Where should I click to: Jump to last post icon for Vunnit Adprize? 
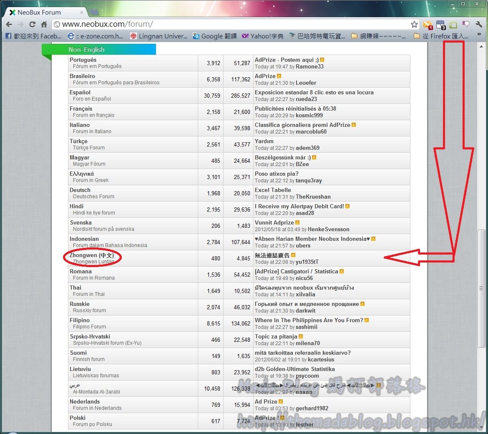pos(297,222)
